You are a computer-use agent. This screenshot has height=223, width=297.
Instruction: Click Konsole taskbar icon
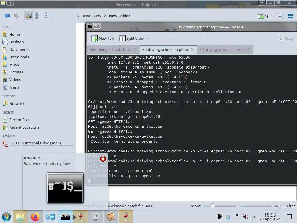tap(65, 217)
